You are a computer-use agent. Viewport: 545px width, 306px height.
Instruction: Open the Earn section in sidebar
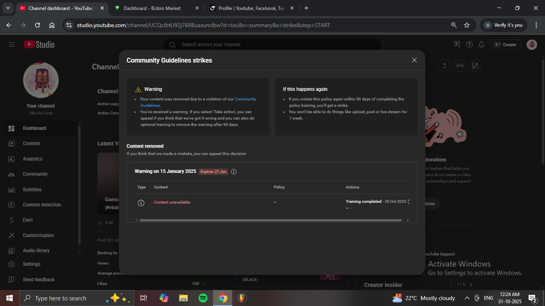[28, 220]
